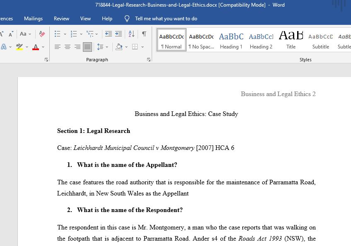This screenshot has height=246, width=351.
Task: Click heading Section 1: Legal Research
Action: (94, 131)
